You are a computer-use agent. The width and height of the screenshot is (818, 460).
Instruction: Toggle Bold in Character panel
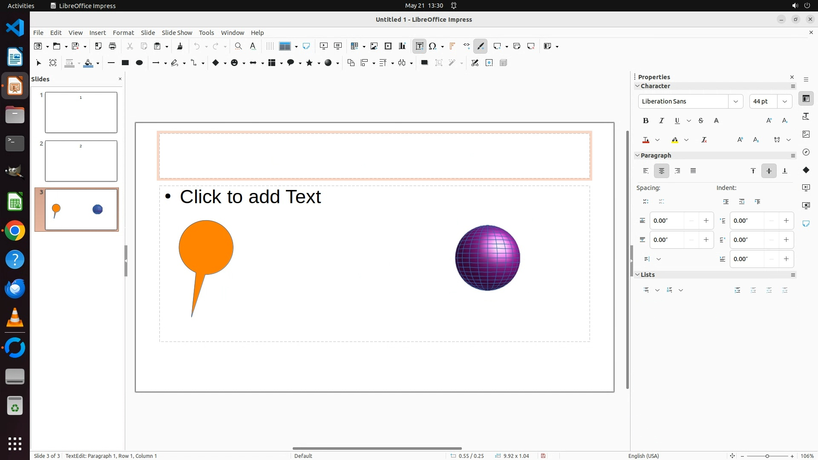click(646, 121)
